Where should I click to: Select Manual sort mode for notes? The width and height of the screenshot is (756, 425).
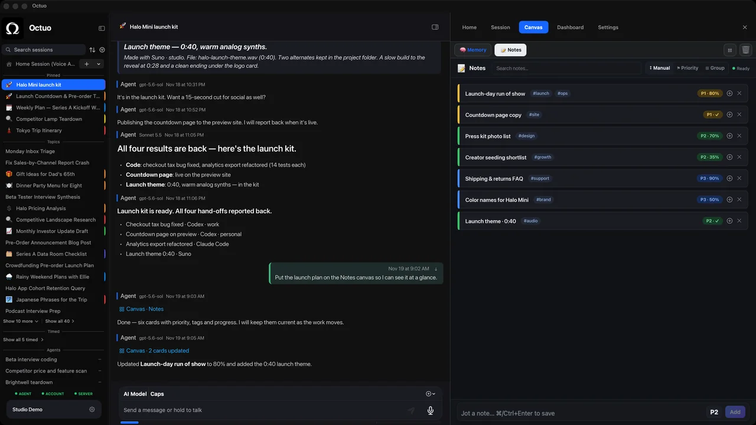tap(659, 68)
